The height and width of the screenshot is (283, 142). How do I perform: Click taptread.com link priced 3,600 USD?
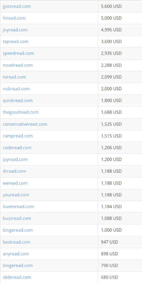(x=16, y=42)
